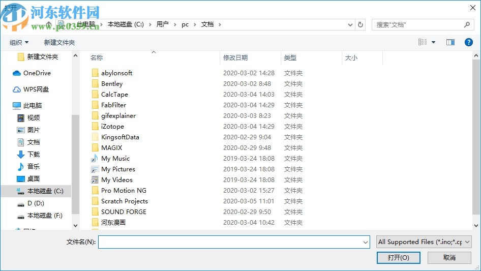Click the gifexplainer folder icon
The height and width of the screenshot is (271, 481).
(x=95, y=116)
